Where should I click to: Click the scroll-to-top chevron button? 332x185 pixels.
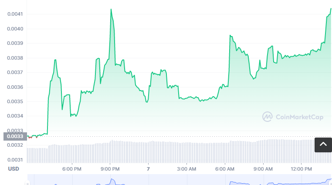[x=323, y=144]
